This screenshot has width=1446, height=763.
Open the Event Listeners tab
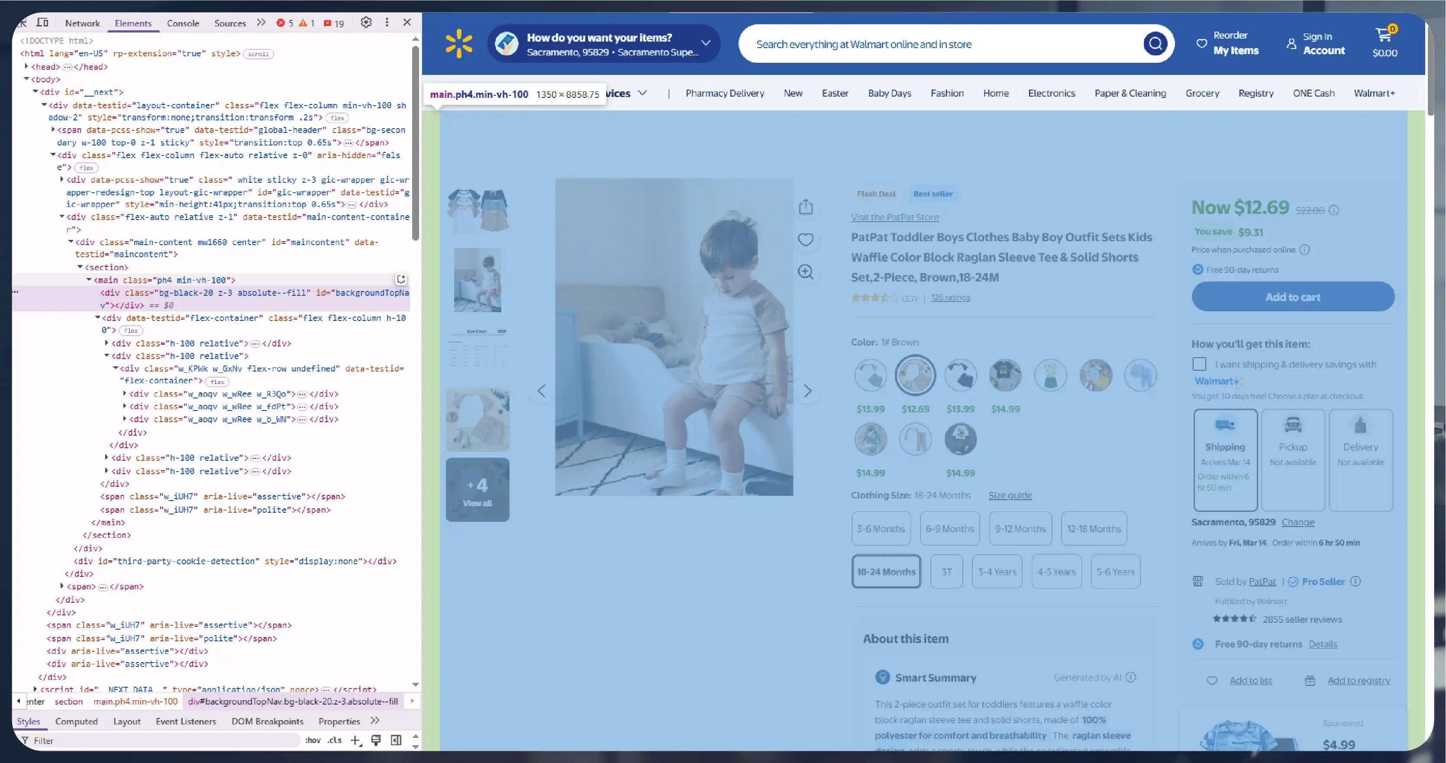tap(186, 721)
